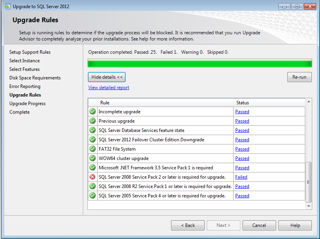Screen dimensions: 320x239
Task: Click the green check icon for Incomplete upgrade
Action: coord(93,112)
